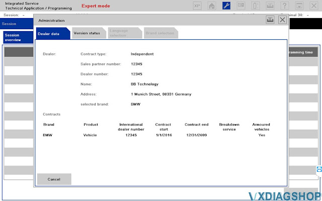322x201 pixels.
Task: Close the application with top-right X icon
Action: (x=314, y=6)
